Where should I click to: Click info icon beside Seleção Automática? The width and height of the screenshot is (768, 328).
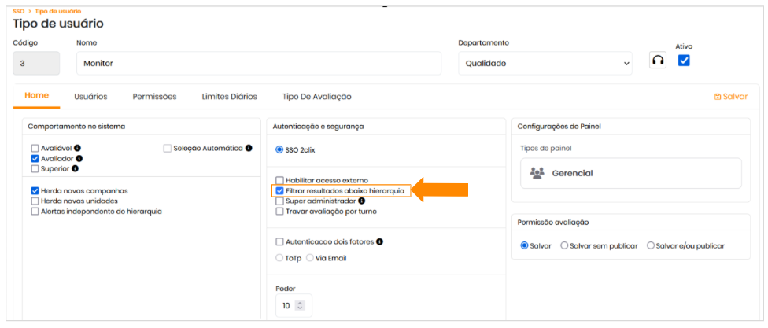pos(249,148)
